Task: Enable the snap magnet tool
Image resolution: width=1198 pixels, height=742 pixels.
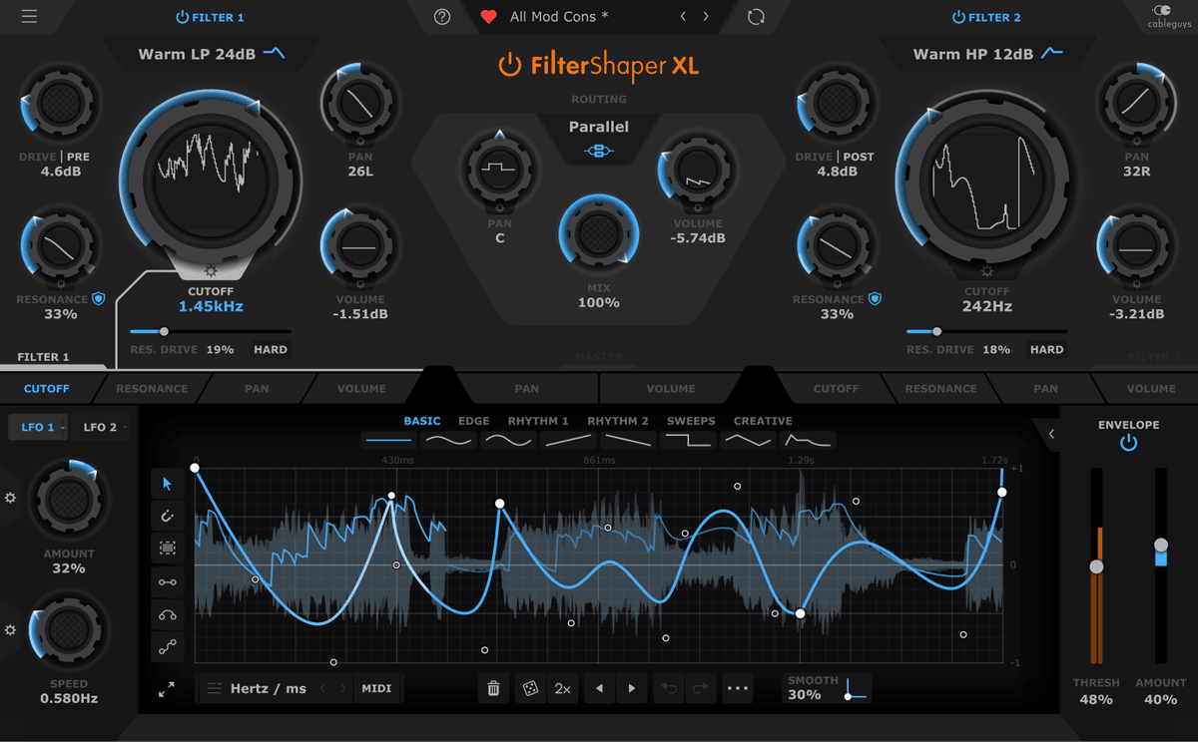Action: 167,516
